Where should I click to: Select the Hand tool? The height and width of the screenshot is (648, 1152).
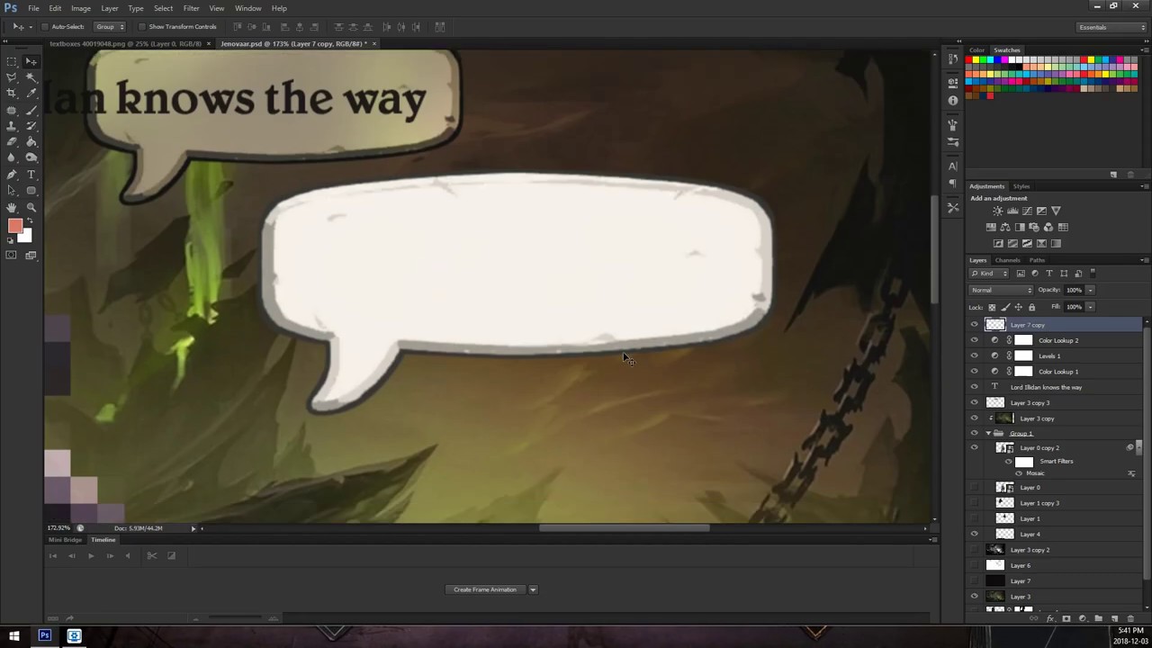point(12,206)
